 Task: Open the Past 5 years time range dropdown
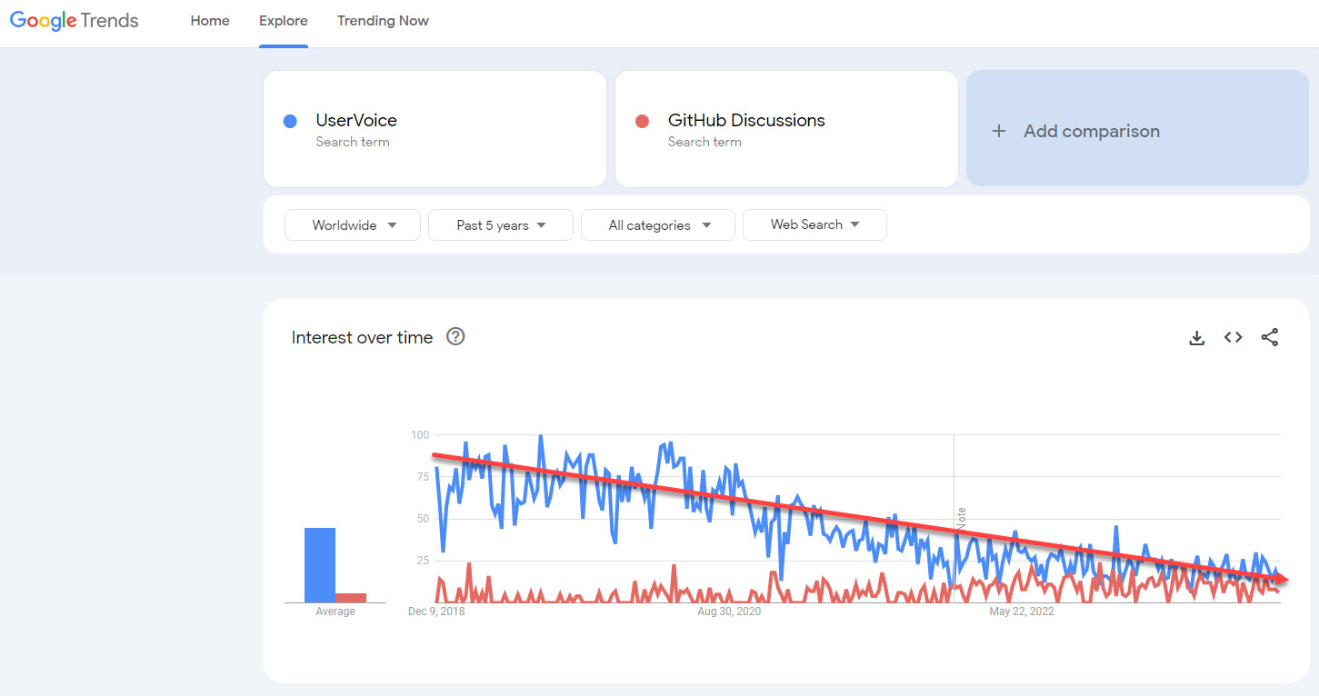pos(501,225)
